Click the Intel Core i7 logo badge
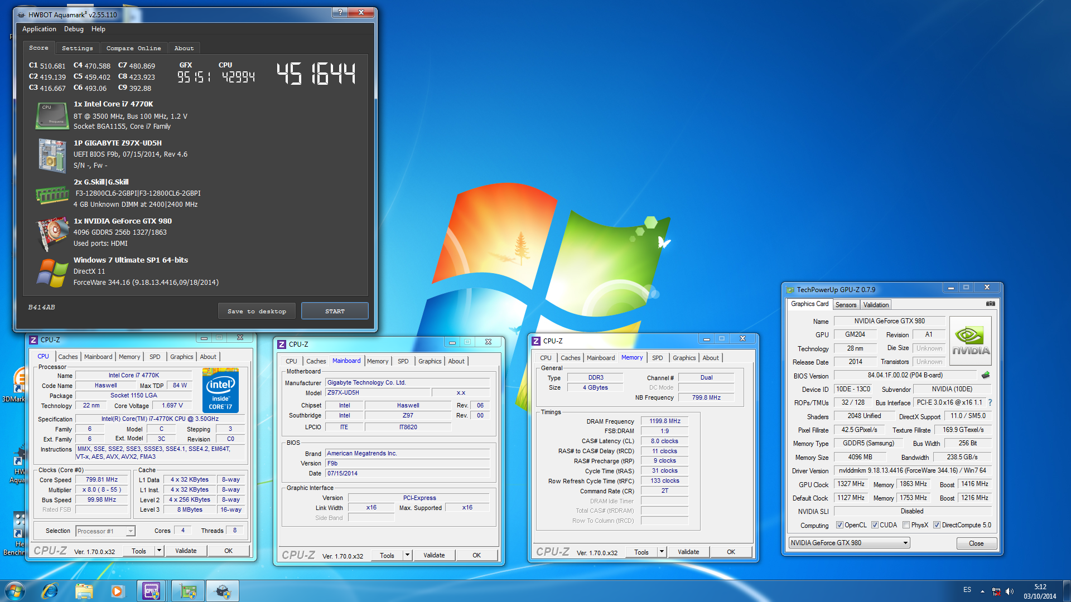The width and height of the screenshot is (1071, 602). (221, 390)
